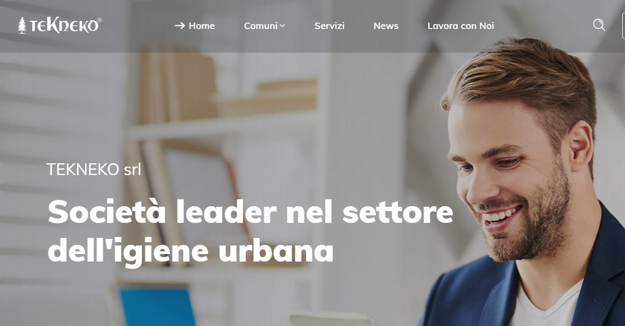Open the search magnifier icon
Screen dimensions: 625x326
tap(599, 25)
